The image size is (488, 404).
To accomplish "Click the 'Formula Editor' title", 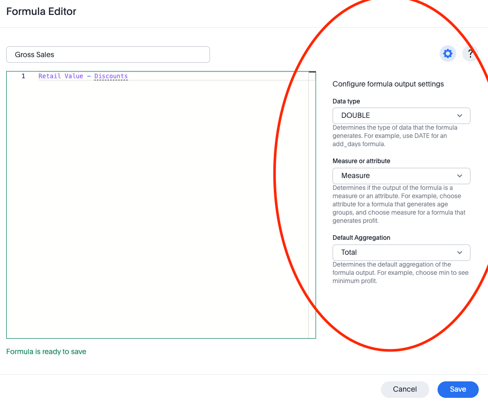I will (x=41, y=11).
